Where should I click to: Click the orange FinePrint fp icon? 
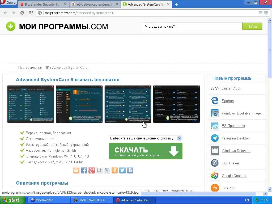coord(215,188)
